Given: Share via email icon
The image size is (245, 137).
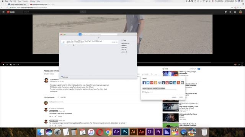Looking at the screenshot, I should [182, 83].
